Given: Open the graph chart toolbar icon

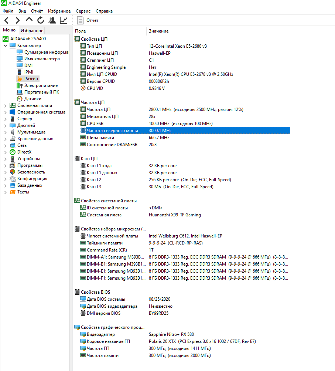Looking at the screenshot, I should click(64, 20).
